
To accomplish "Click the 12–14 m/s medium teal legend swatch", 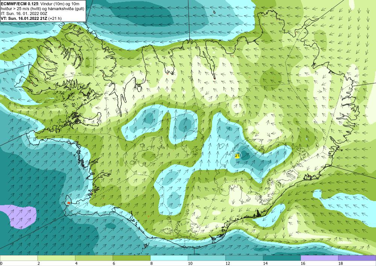I will click(244, 258).
